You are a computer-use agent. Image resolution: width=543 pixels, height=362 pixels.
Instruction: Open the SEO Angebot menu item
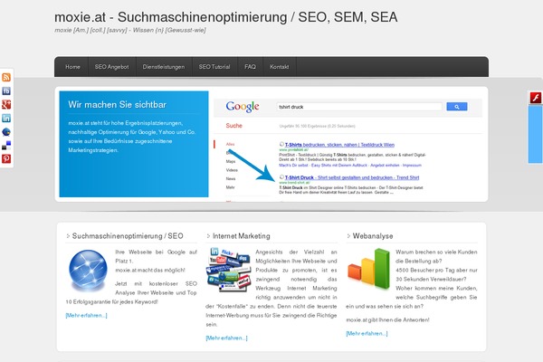[x=112, y=67]
